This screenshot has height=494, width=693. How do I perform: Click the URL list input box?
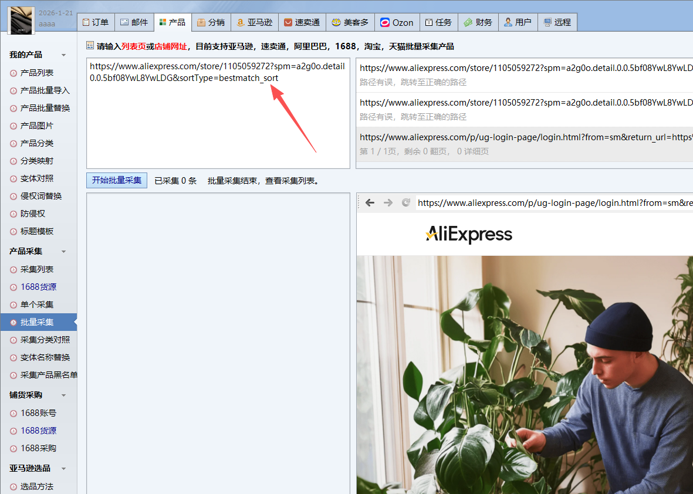[218, 117]
